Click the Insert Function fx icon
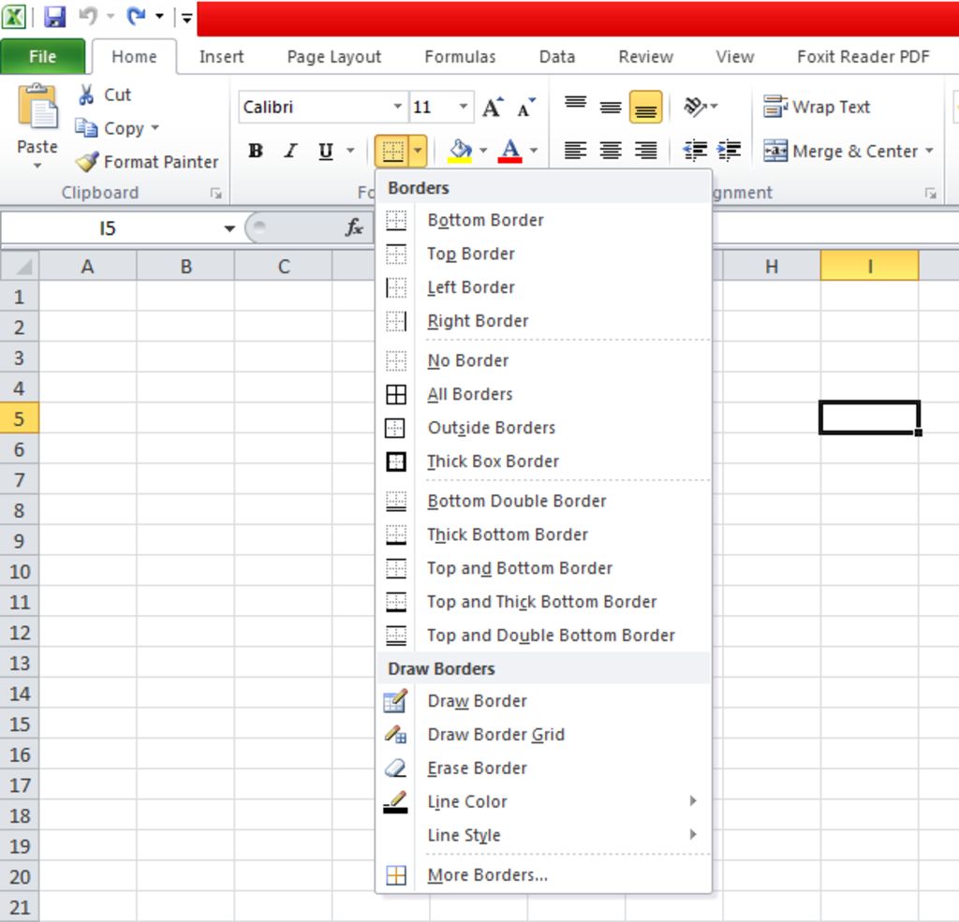 [354, 228]
